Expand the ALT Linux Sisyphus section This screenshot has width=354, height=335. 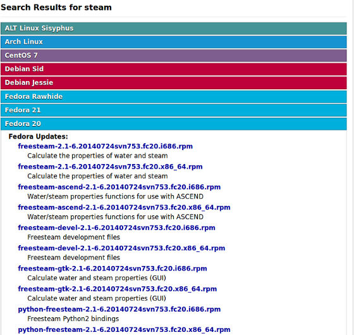(174, 28)
